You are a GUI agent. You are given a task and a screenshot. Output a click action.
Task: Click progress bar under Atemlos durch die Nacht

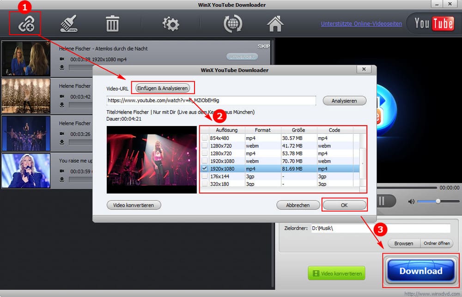pyautogui.click(x=81, y=67)
